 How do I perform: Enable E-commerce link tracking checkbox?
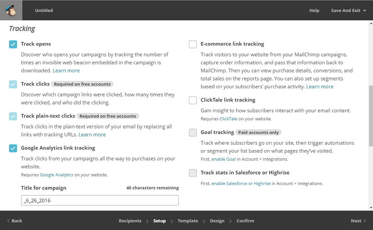(x=193, y=44)
